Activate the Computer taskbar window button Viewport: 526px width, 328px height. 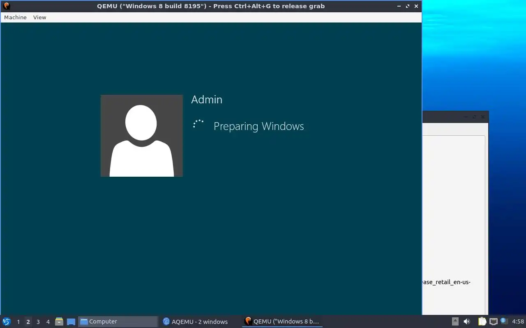118,321
